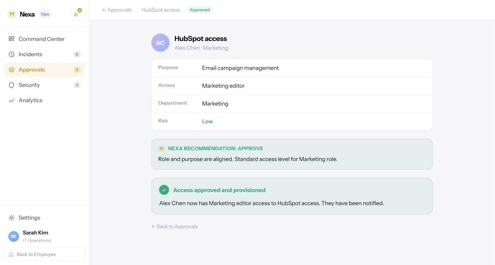Click the Command Center grid icon

coord(11,39)
